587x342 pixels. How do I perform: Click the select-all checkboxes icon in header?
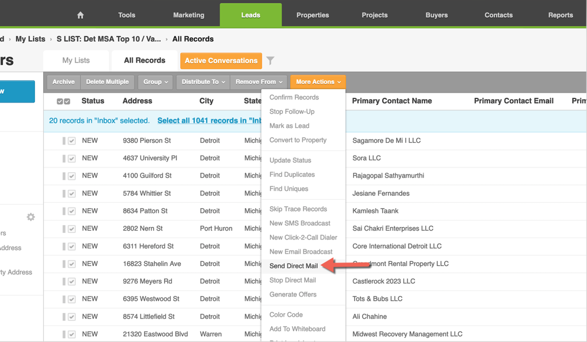click(63, 101)
